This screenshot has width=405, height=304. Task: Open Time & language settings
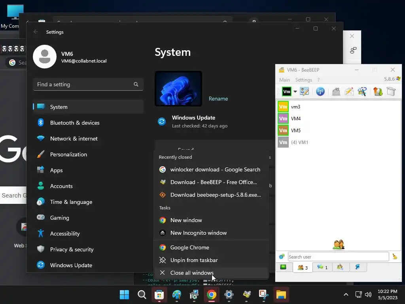tap(88, 201)
